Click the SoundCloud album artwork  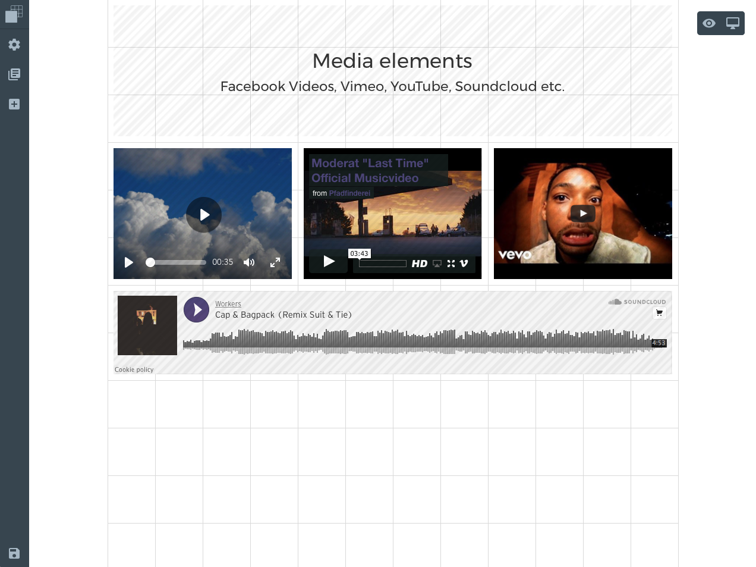(147, 325)
